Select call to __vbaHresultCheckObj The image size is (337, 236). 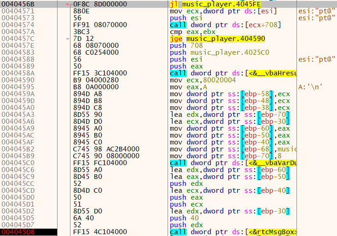(233, 73)
